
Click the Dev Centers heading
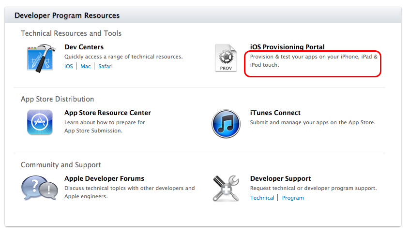click(84, 47)
